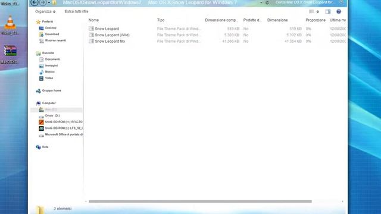This screenshot has height=214, width=381.
Task: Click the Back navigation arrow
Action: click(x=35, y=2)
